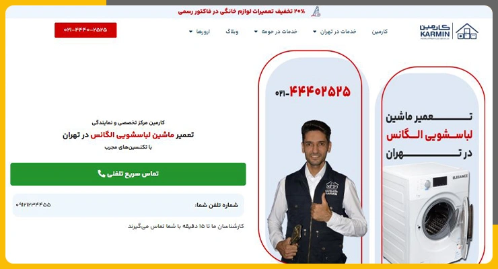Expand the خدمات در حومه dropdown arrow

256,32
